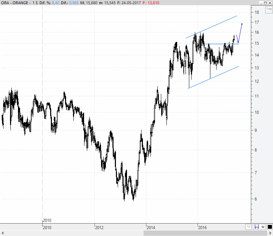Click the 2016 time axis label
The width and height of the screenshot is (273, 236).
coord(202,227)
